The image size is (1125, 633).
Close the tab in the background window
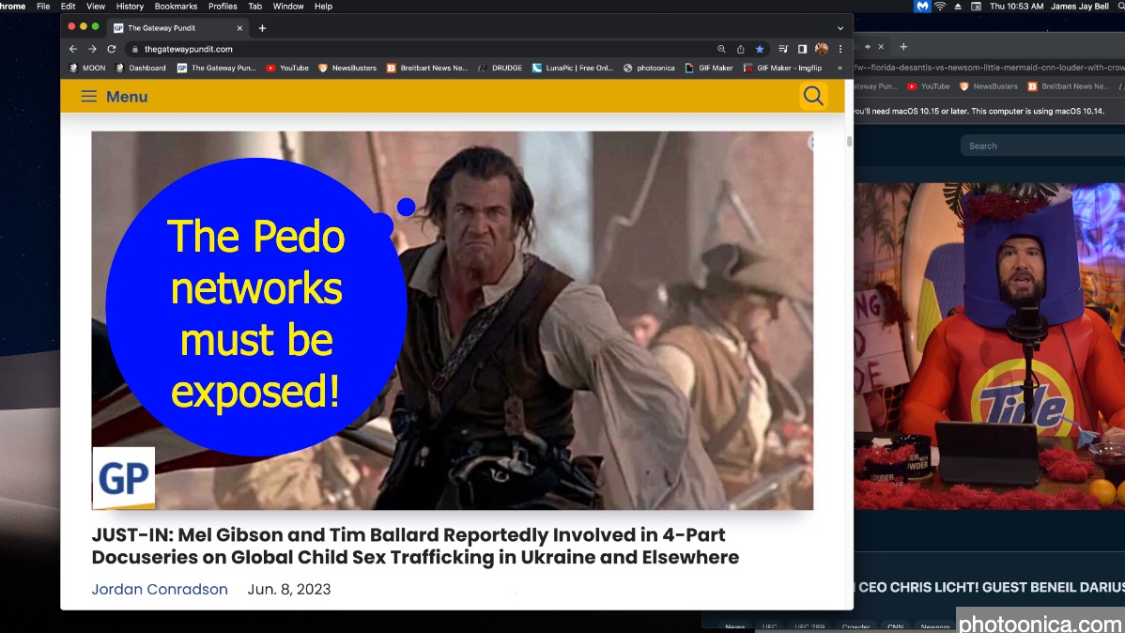point(881,47)
